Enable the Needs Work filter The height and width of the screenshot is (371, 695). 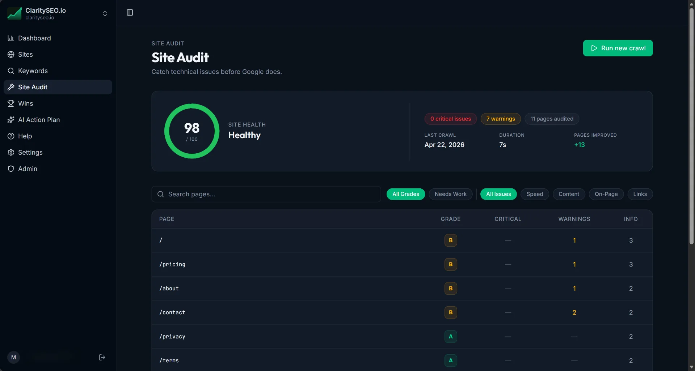pos(450,194)
